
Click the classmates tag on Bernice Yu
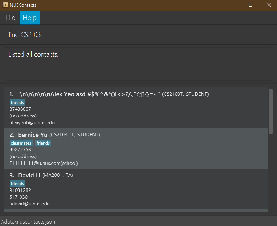(x=21, y=143)
